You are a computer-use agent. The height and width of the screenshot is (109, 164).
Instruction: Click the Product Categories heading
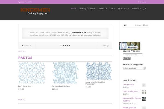(133, 65)
